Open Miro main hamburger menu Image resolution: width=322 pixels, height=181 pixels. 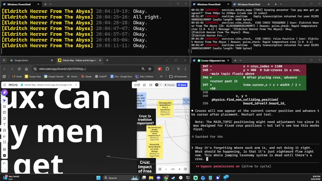coord(5,85)
